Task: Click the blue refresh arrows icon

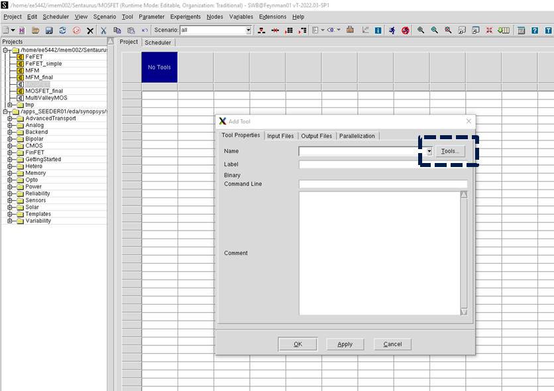Action: [x=62, y=30]
